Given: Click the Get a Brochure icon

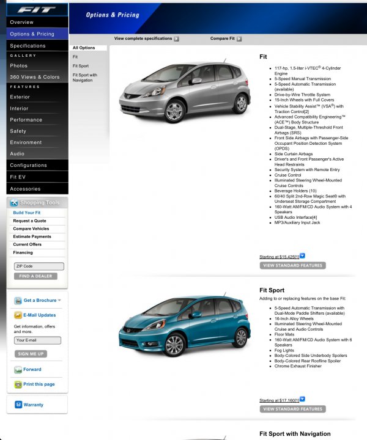Looking at the screenshot, I should tap(18, 301).
